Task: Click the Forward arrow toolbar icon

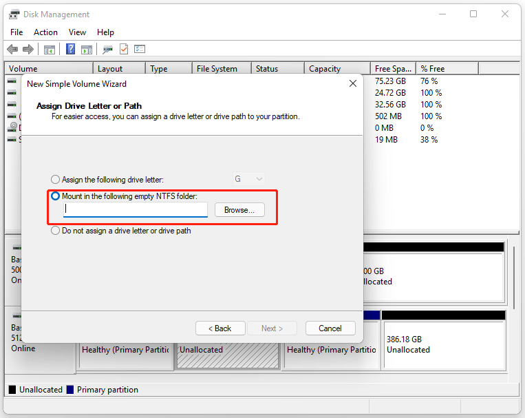Action: [x=28, y=50]
